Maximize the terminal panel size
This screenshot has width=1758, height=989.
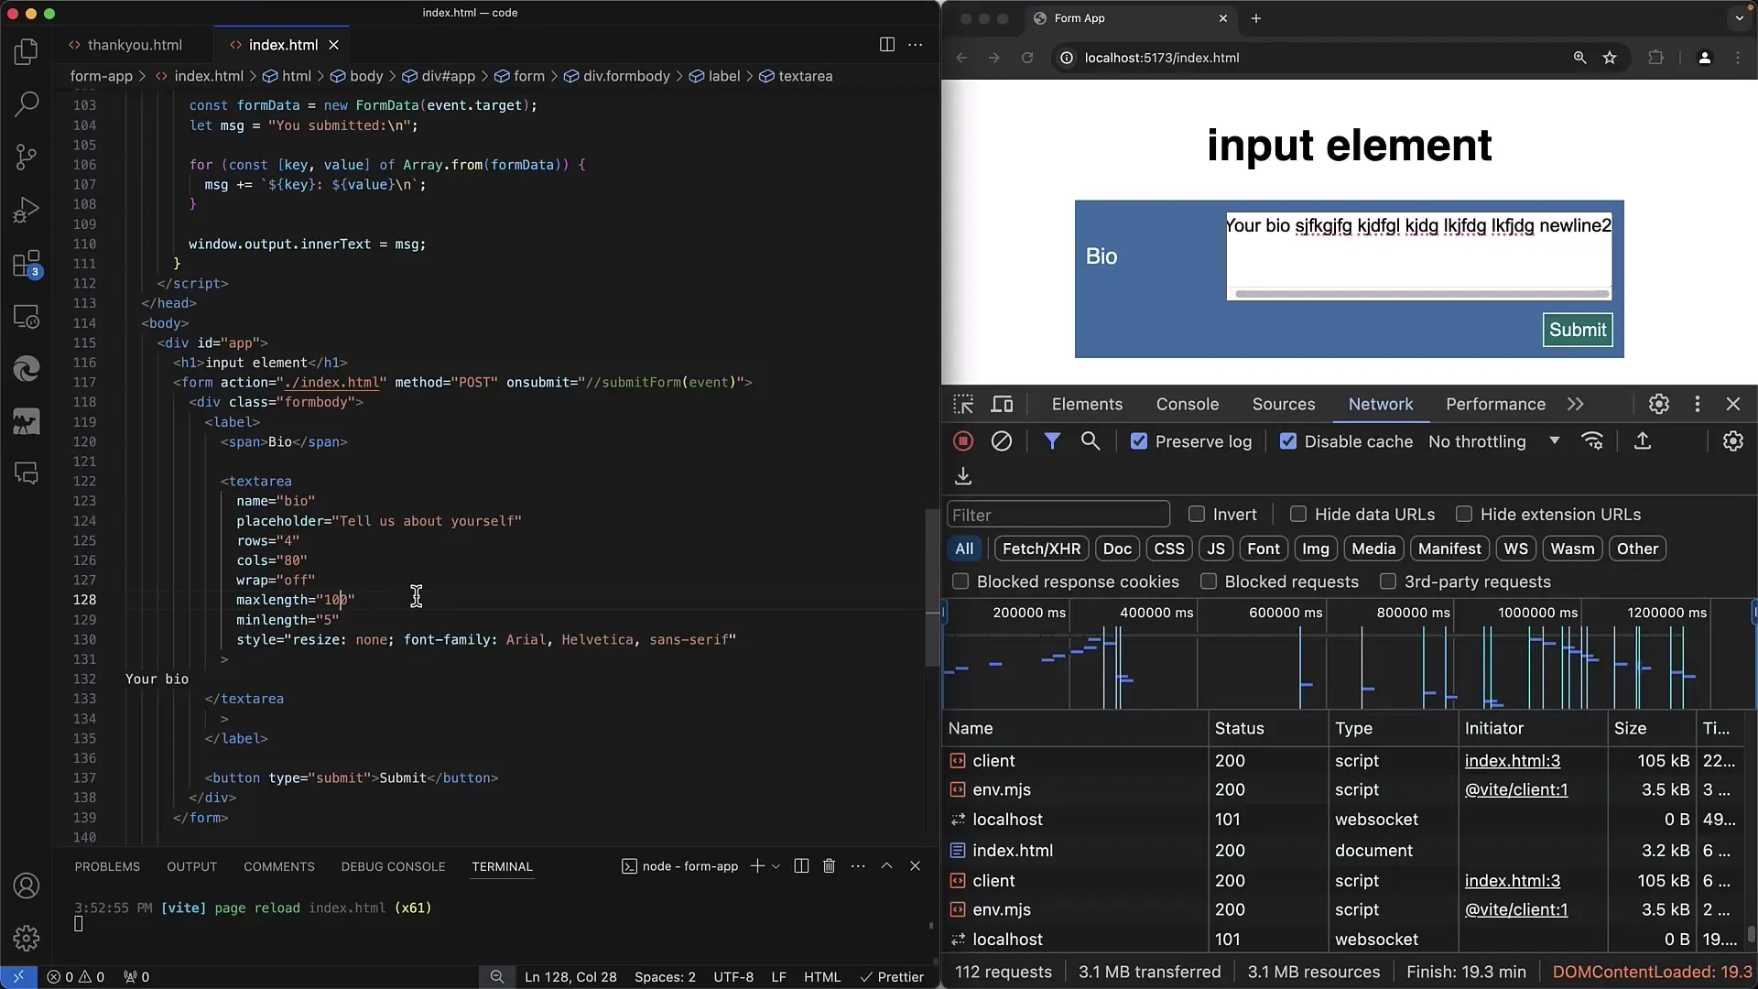[x=886, y=866]
